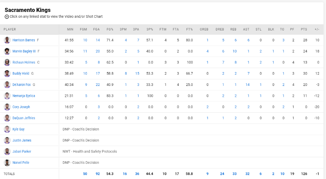326x179 pixels.
Task: Click the +/- column header
Action: pyautogui.click(x=317, y=29)
